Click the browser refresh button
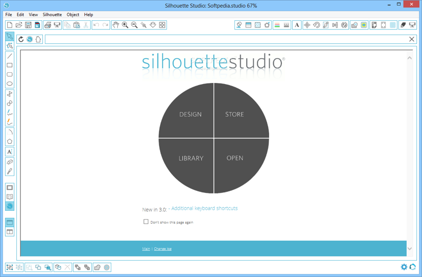 click(x=21, y=39)
